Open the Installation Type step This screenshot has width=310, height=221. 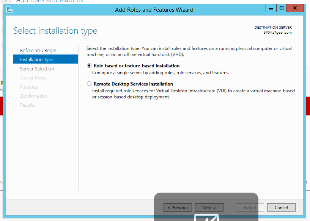(x=37, y=60)
